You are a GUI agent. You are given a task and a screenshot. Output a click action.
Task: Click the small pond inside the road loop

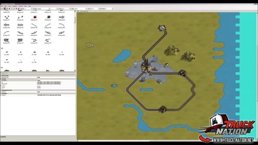pos(147,89)
